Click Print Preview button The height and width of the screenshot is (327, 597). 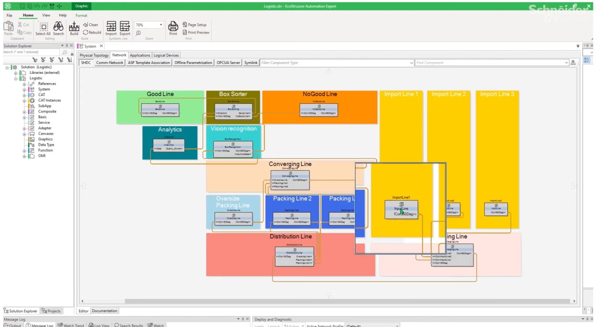(x=196, y=32)
